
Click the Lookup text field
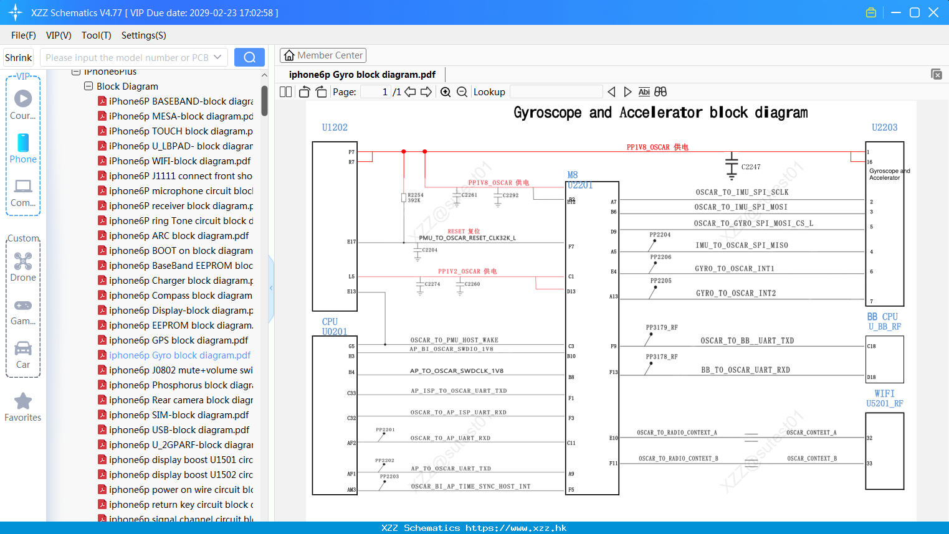556,91
